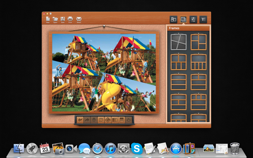Print the collage
Screen dimensions: 253x158
pyautogui.click(x=70, y=20)
